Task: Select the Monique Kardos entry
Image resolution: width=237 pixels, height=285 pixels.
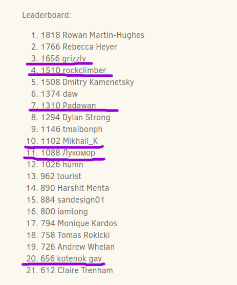Action: click(72, 223)
